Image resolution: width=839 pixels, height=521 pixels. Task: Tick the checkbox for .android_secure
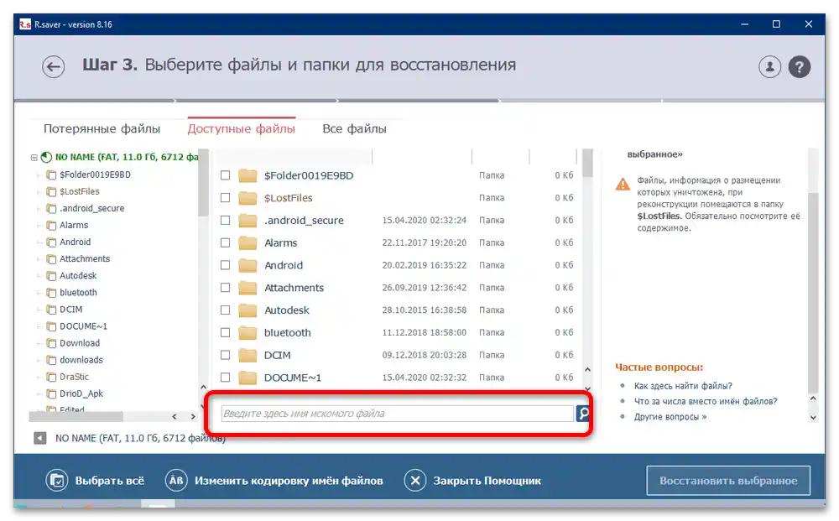point(225,221)
